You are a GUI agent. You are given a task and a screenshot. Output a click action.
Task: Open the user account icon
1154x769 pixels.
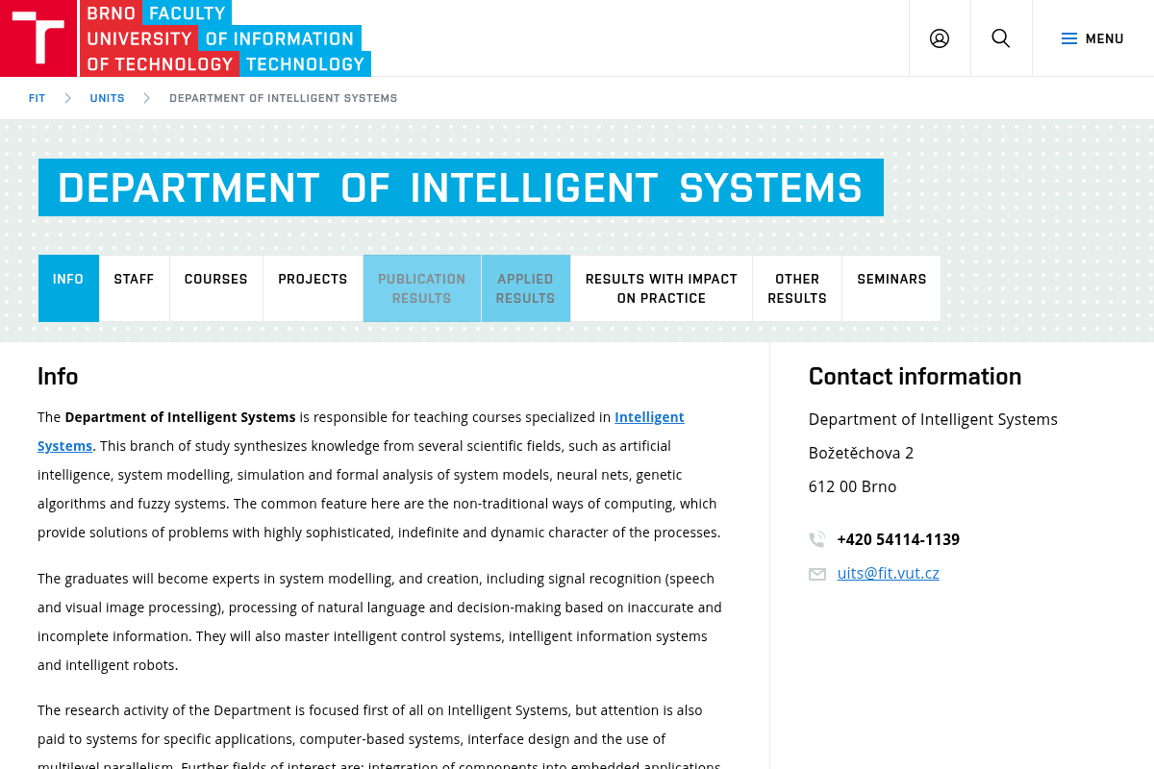coord(940,38)
